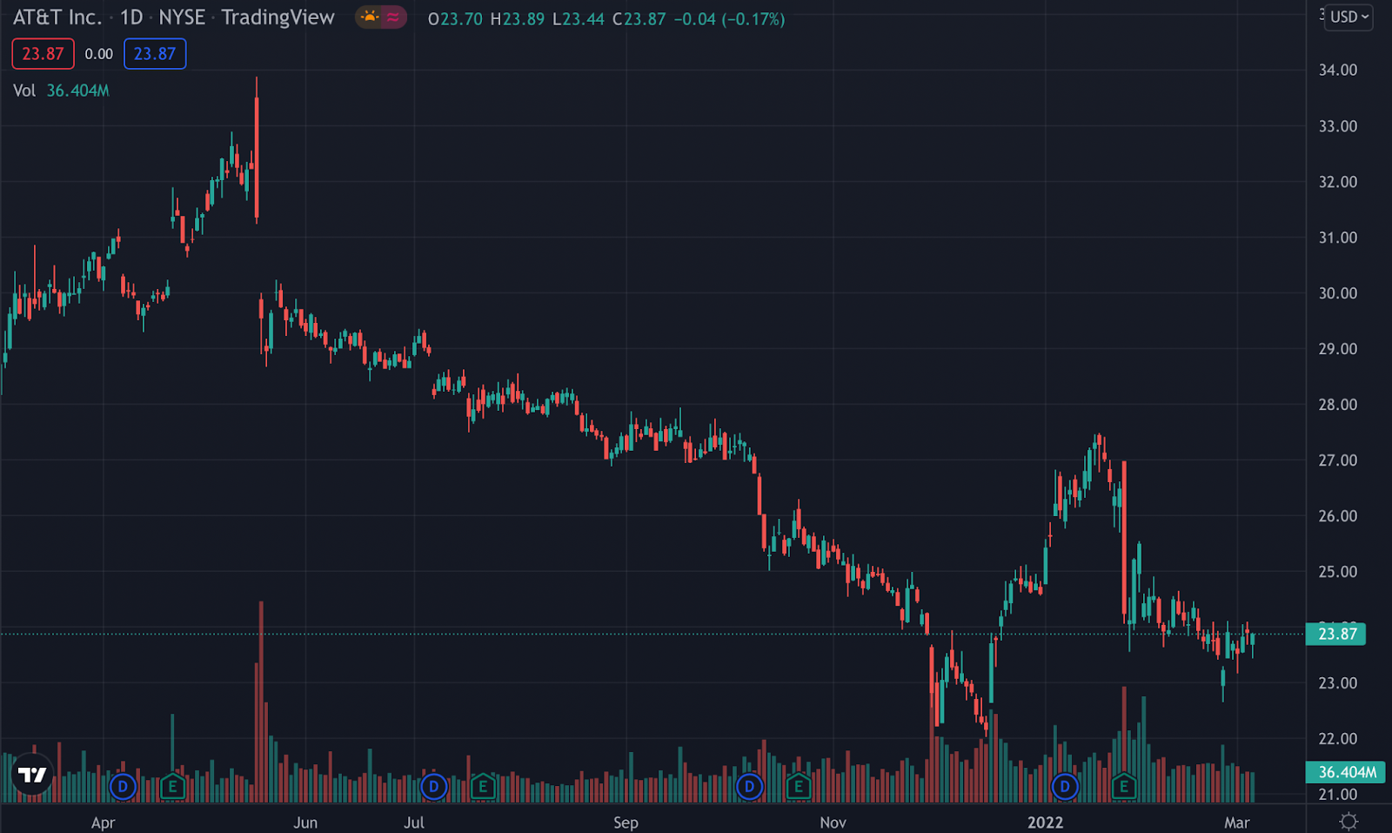Expand the USD currency dropdown
The height and width of the screenshot is (833, 1392).
point(1348,17)
